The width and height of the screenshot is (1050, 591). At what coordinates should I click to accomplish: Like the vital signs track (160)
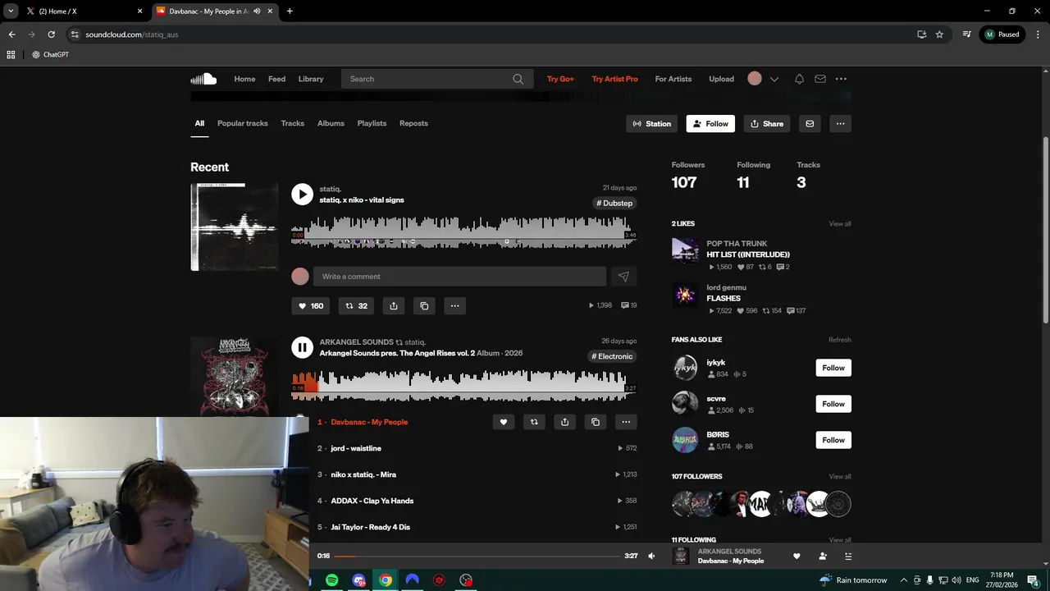311,305
